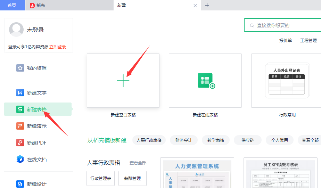
Task: Click the 薪酬管理 button
Action: (132, 178)
